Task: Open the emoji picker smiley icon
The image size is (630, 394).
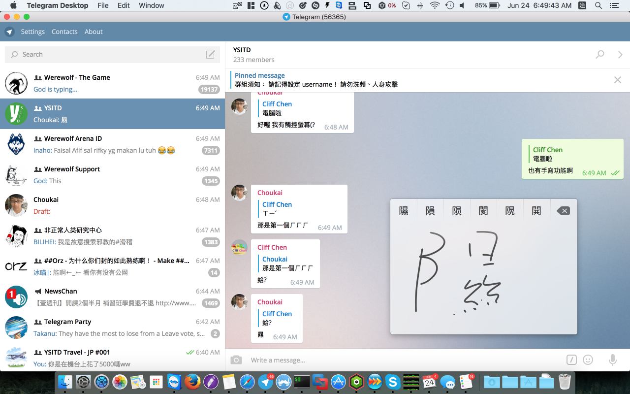Action: (x=588, y=360)
